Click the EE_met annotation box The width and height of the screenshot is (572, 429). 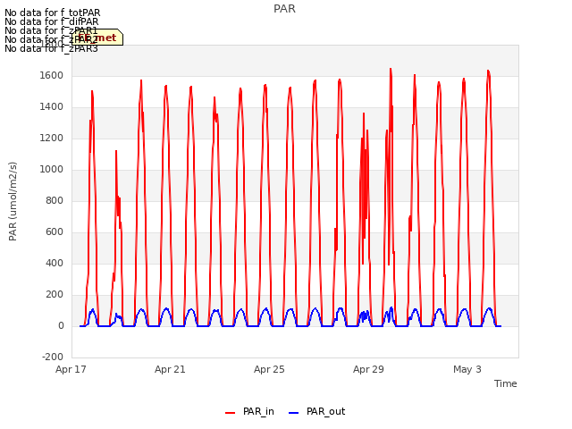click(x=97, y=38)
